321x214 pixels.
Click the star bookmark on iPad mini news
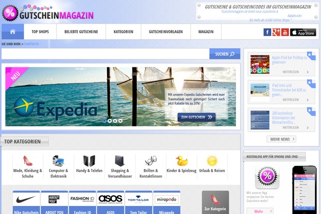click(x=311, y=83)
